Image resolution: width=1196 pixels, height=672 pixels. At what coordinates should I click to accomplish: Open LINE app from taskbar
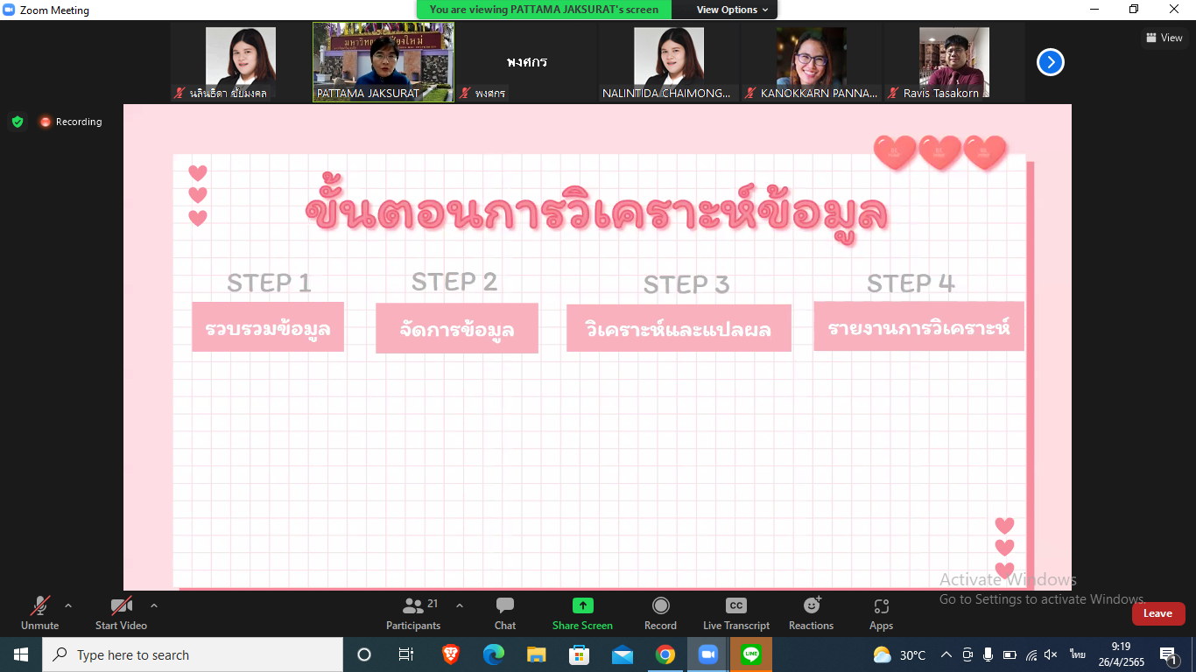coord(751,654)
